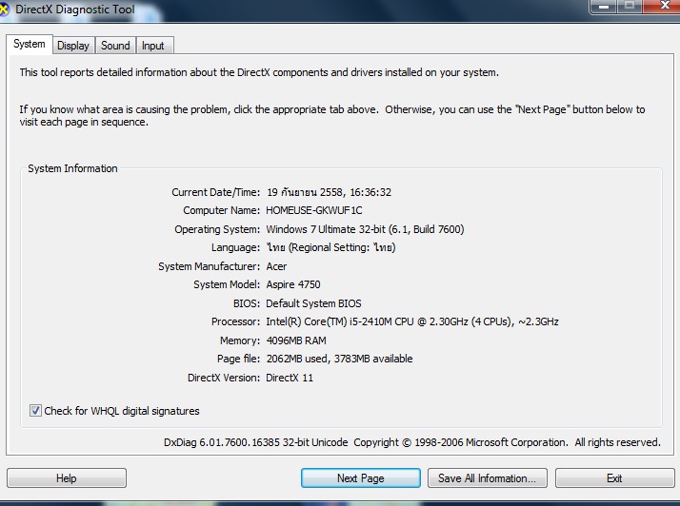This screenshot has width=680, height=506.
Task: Minimize the DirectX Diagnostic Tool window
Action: [603, 6]
